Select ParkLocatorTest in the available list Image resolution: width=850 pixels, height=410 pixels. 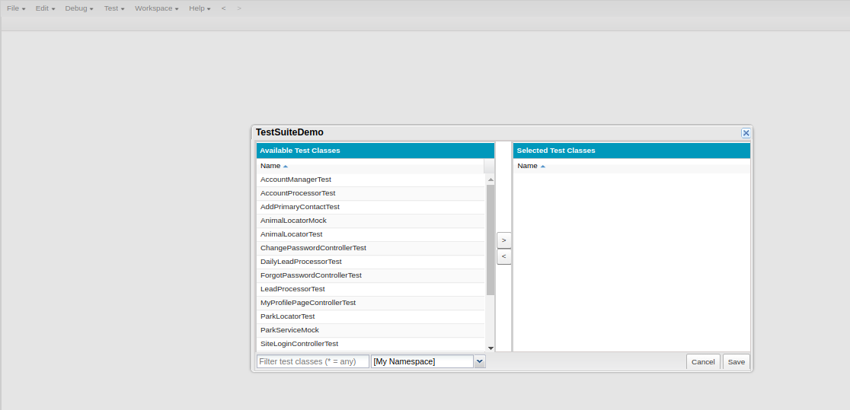point(287,316)
